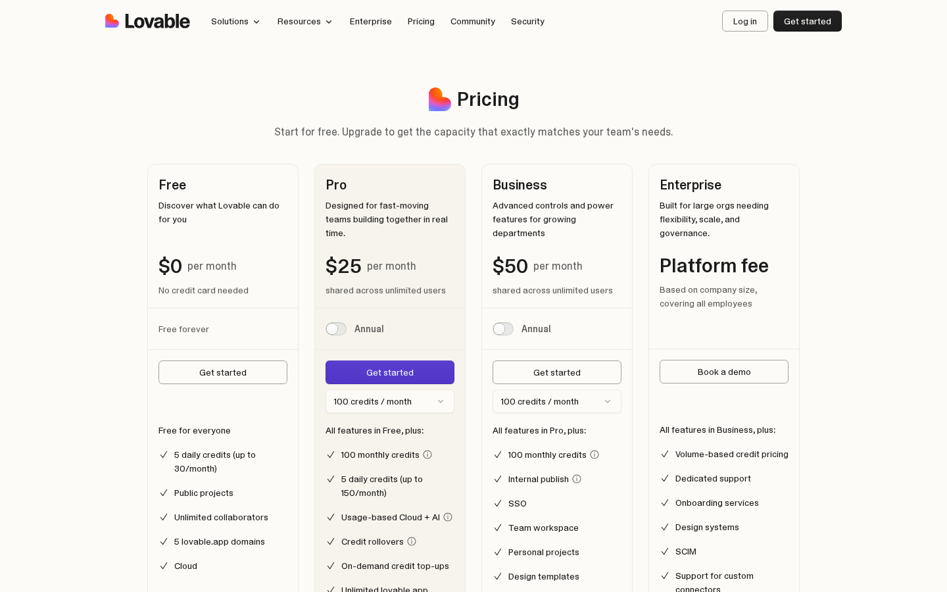Click the Lovable logo in the header
947x592 pixels.
pos(147,21)
